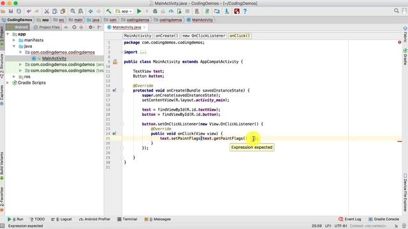
Task: Click the Sync Project with Gradle icon
Action: (x=207, y=11)
